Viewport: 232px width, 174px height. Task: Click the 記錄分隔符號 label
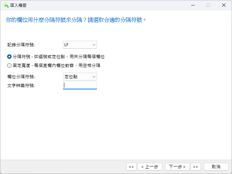point(21,45)
